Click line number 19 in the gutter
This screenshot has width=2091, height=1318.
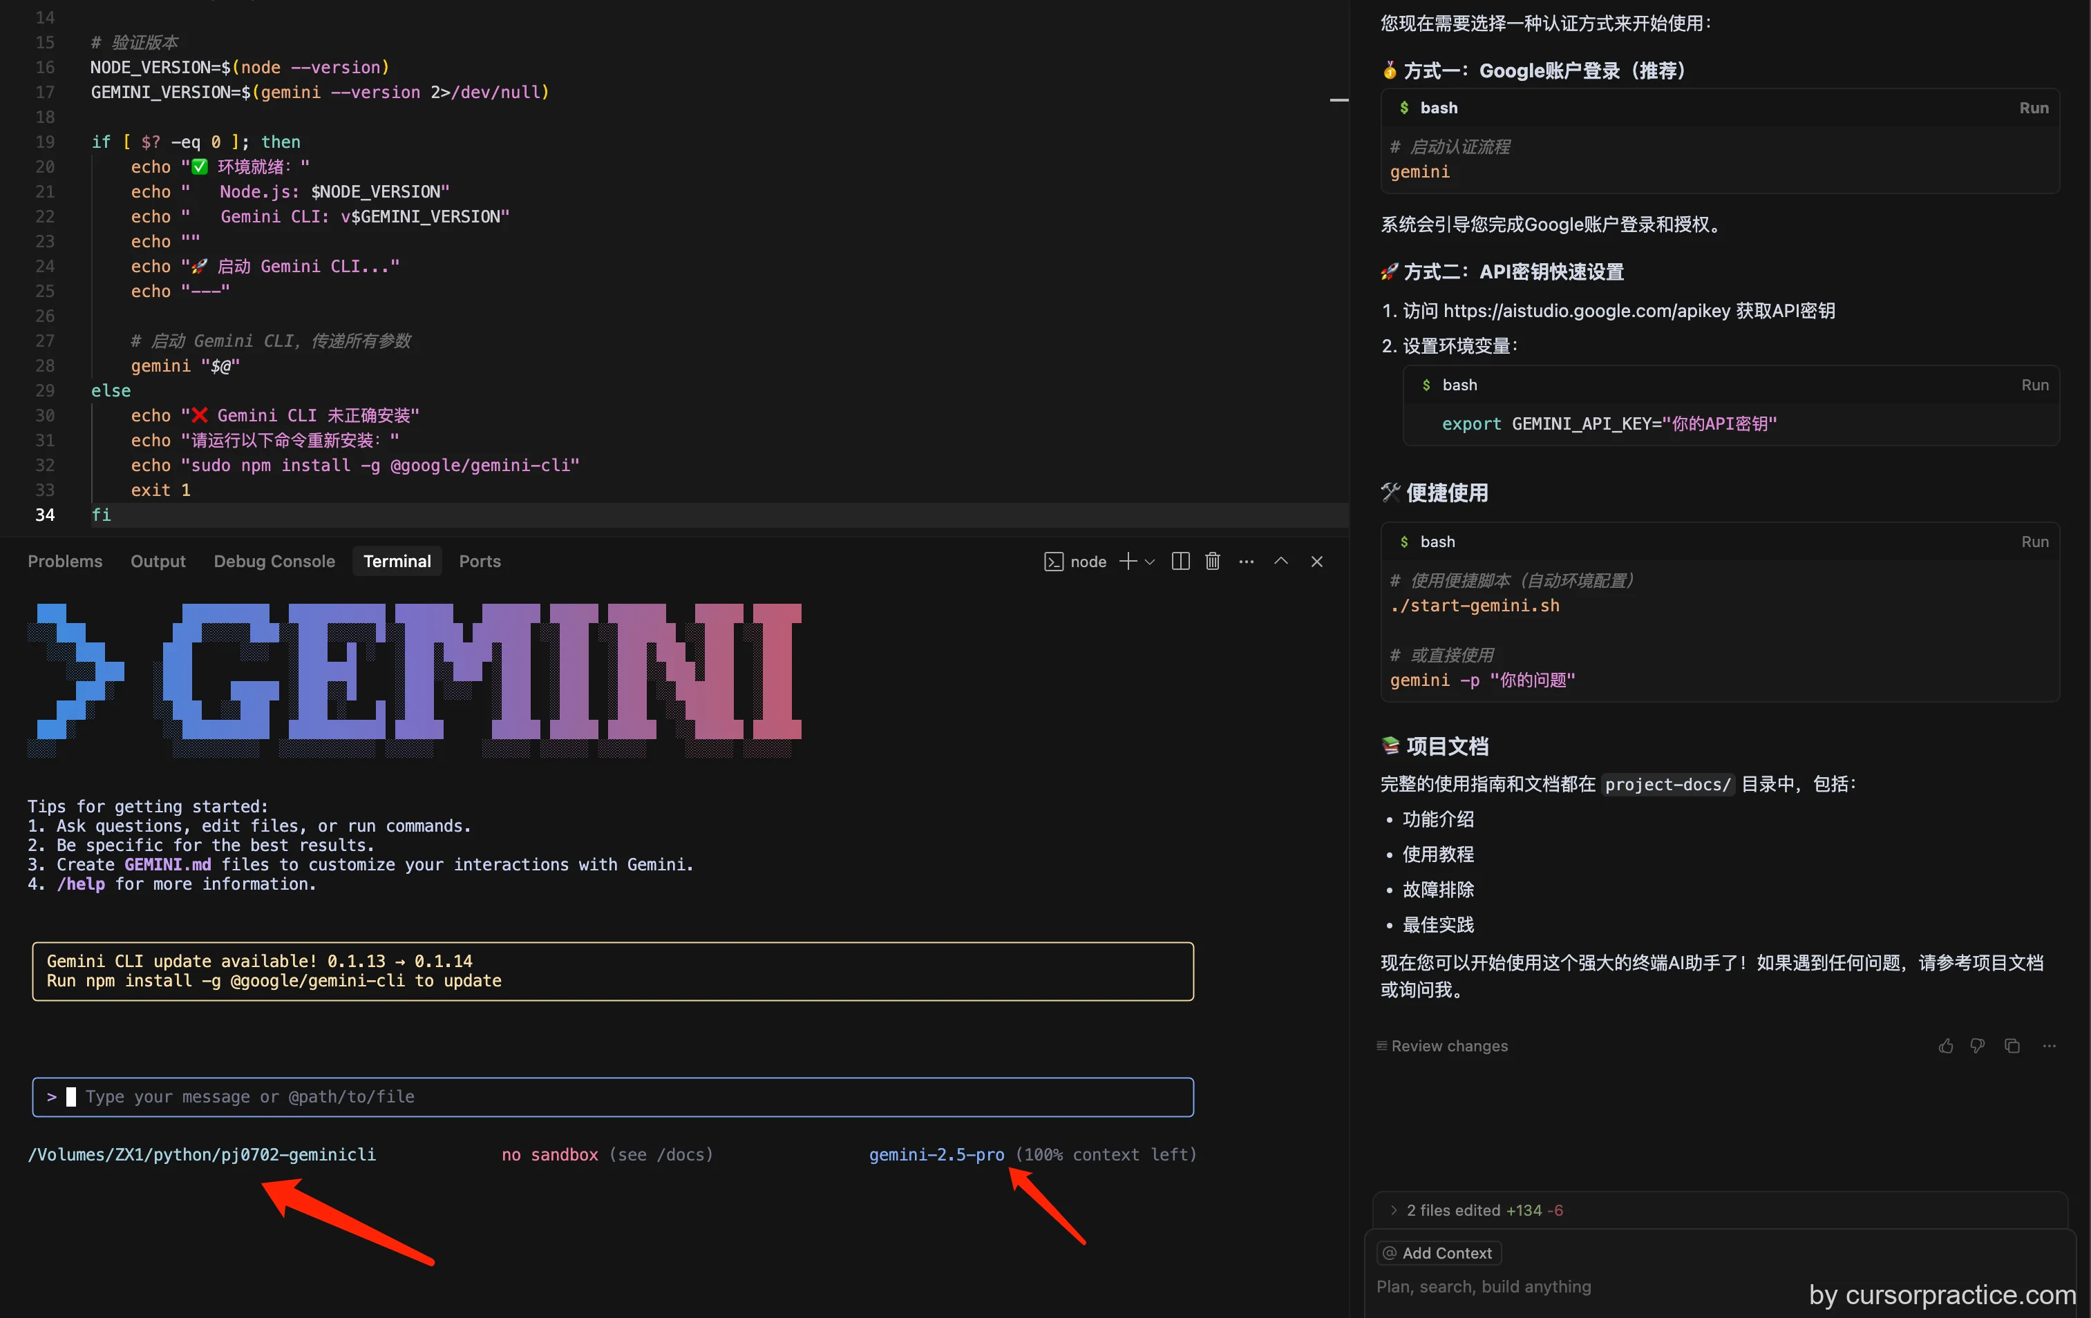[x=44, y=142]
